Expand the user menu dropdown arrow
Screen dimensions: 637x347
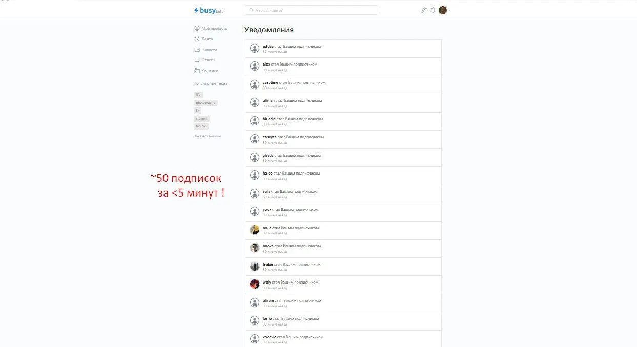pos(450,10)
